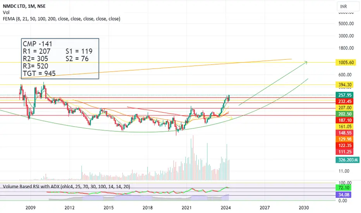Select the Vol indicator label
Viewport: 361px width, 213px height.
click(6, 12)
